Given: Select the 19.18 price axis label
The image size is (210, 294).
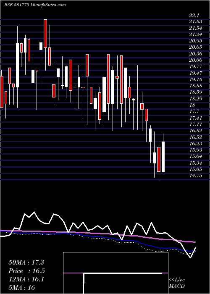Looking at the screenshot, I should pyautogui.click(x=195, y=79).
